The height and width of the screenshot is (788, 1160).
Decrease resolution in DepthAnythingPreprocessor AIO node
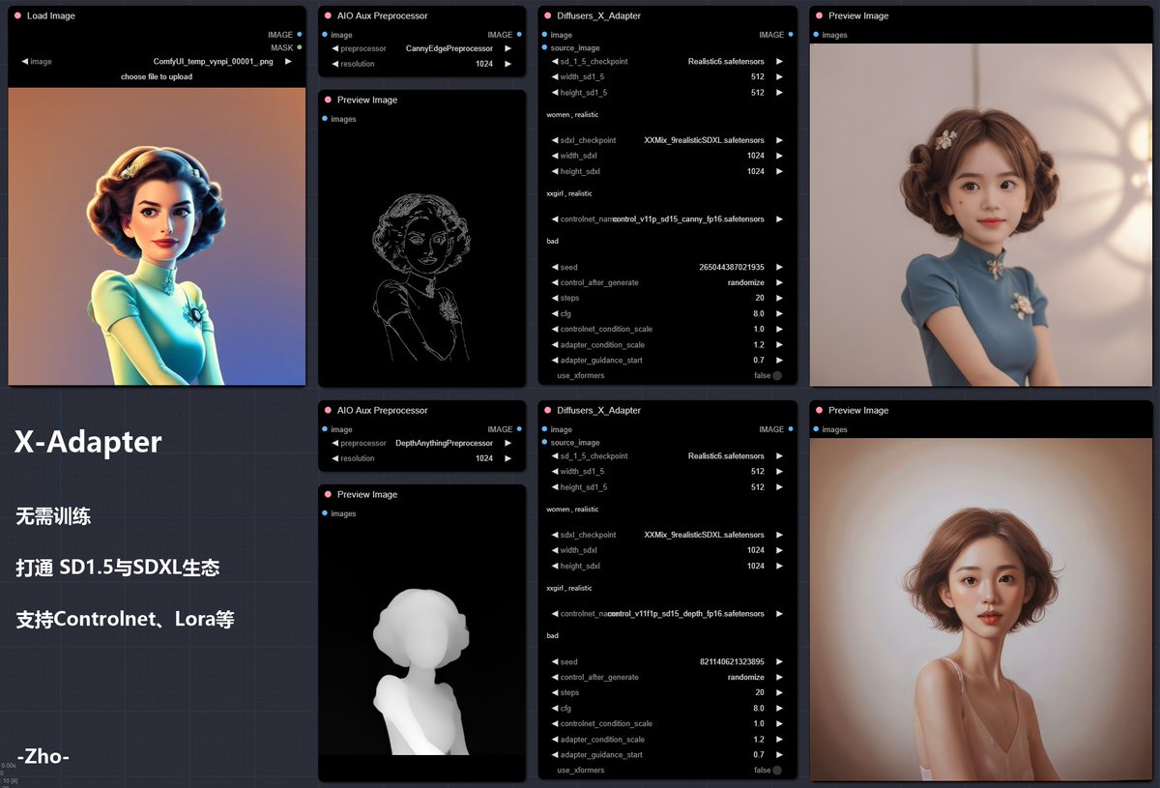pos(334,458)
